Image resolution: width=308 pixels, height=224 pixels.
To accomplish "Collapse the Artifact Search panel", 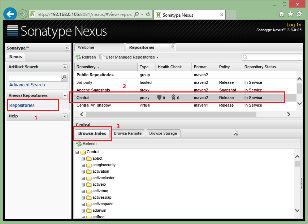I will pyautogui.click(x=65, y=67).
